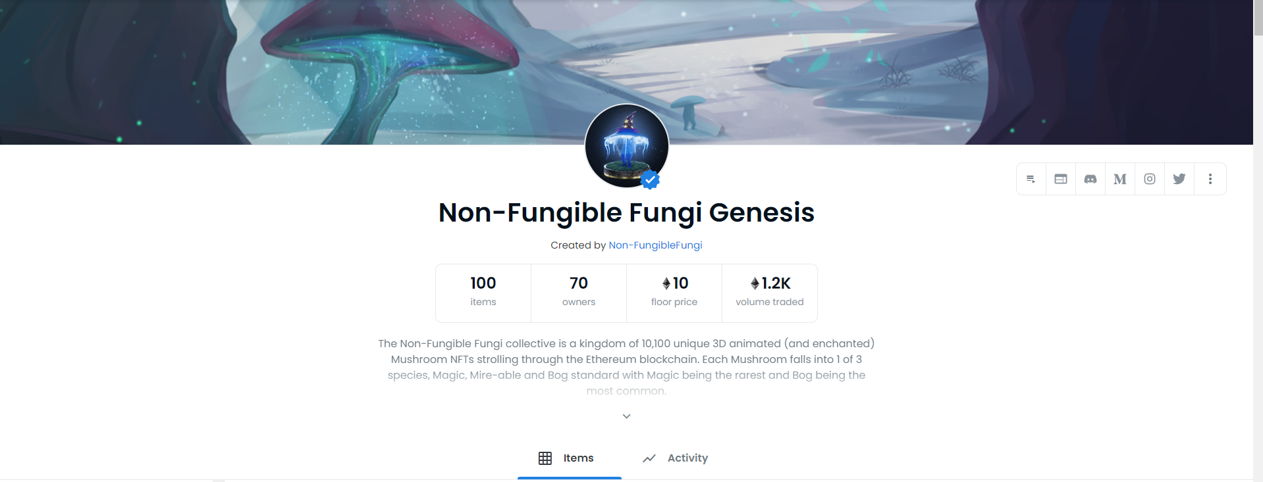Click the 70 owners stat box
The width and height of the screenshot is (1263, 482).
(x=579, y=293)
